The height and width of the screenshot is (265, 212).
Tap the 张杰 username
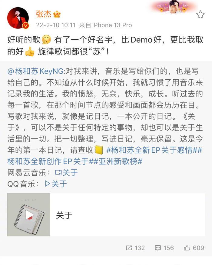pyautogui.click(x=43, y=14)
